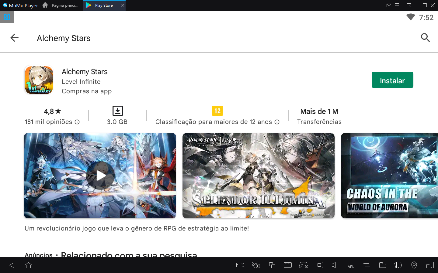The width and height of the screenshot is (438, 273).
Task: Tap the Alchemy Stars app icon
Action: 39,80
